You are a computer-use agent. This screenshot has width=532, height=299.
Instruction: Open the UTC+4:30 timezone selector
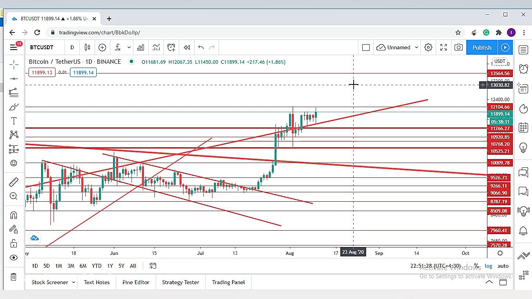(435, 266)
